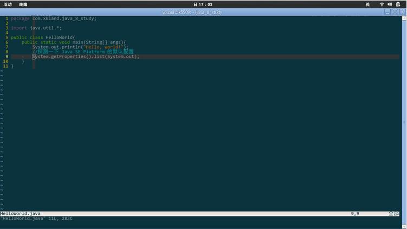Viewport: 407px width, 229px height.
Task: Click the Wi-Fi network icon
Action: (382, 4)
